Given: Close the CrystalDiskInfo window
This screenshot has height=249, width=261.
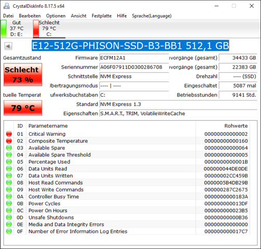Looking at the screenshot, I should pyautogui.click(x=252, y=6).
